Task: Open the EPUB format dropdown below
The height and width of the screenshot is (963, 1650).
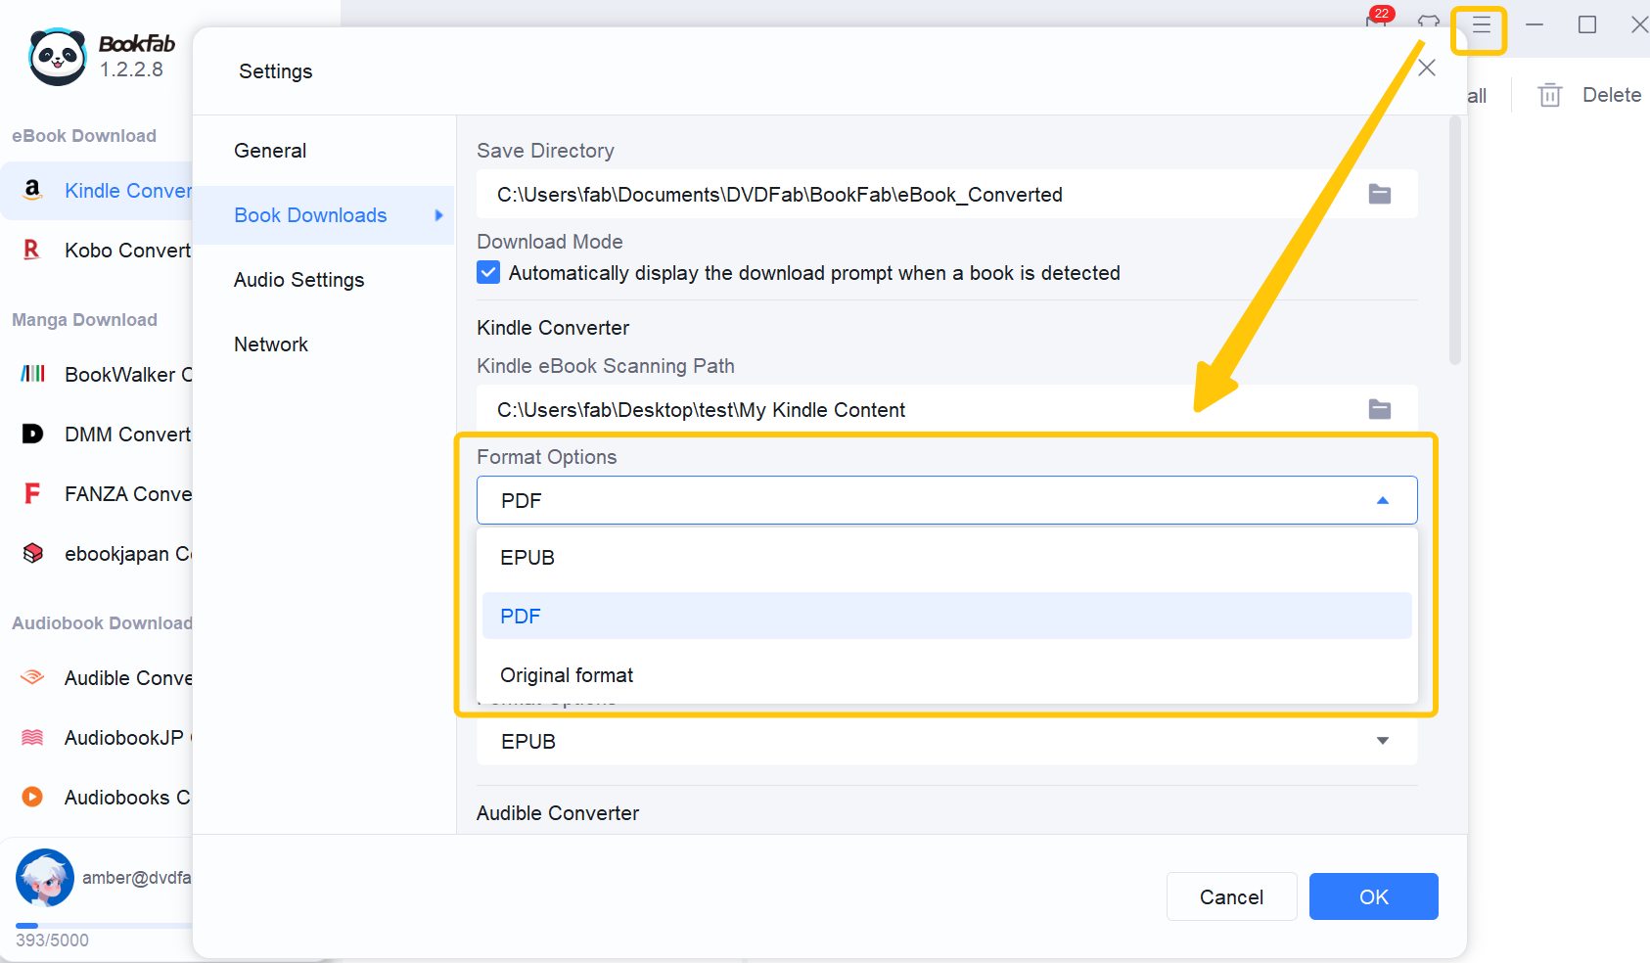Action: 947,741
